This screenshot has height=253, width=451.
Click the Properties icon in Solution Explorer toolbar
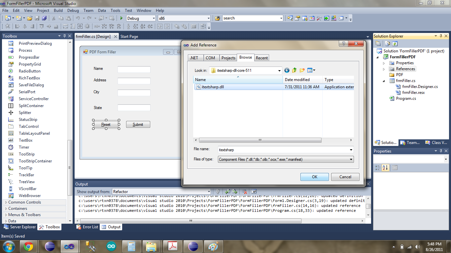pos(377,43)
